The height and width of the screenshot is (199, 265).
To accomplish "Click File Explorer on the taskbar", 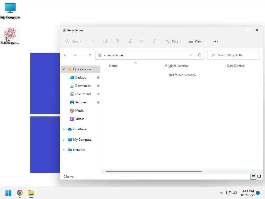I will (31, 193).
